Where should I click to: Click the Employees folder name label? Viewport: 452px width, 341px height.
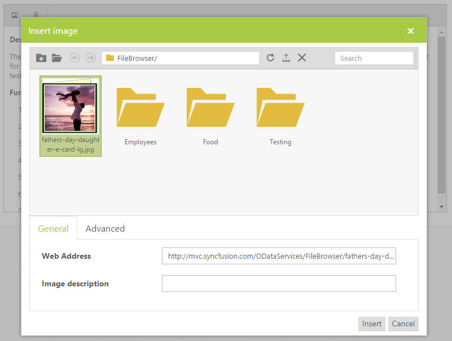[141, 142]
